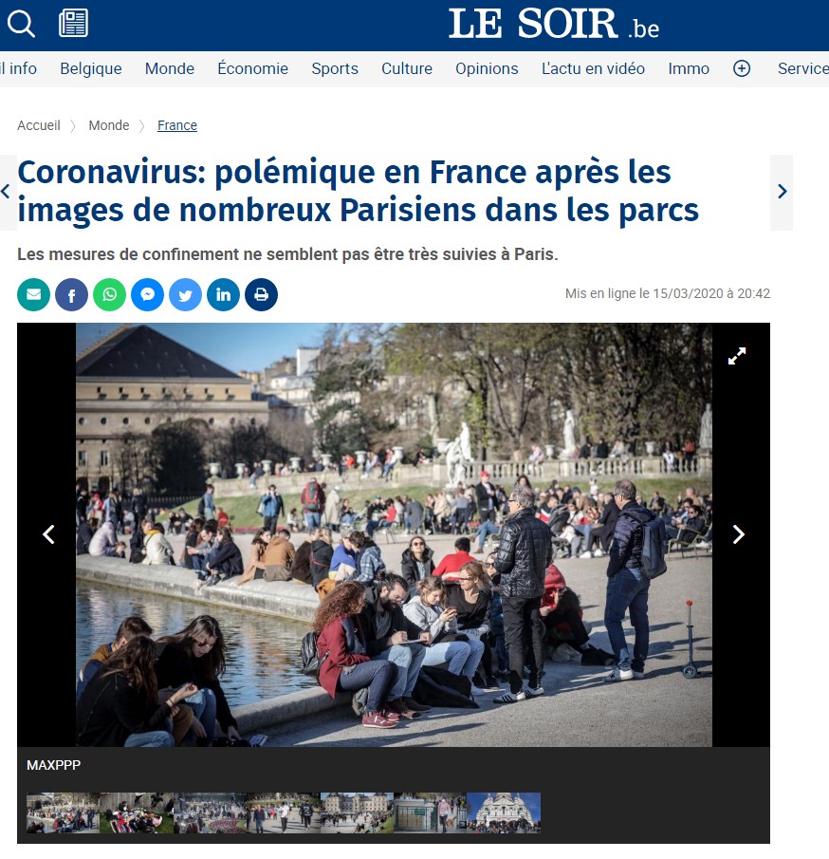Open the search magnifier icon
This screenshot has height=859, width=829.
point(22,24)
